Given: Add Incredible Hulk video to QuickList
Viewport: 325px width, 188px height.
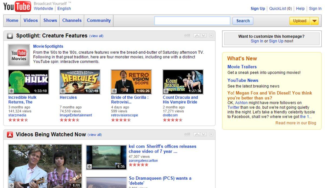Looking at the screenshot, I should (x=11, y=91).
